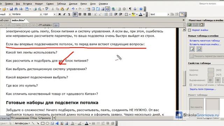
Task: Decrease the paragraph indent
Action: 116,14
